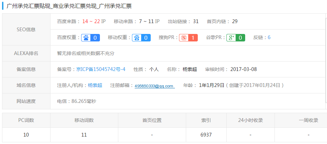Click the 移动词数 value 11
The width and height of the screenshot is (327, 144).
point(84,135)
